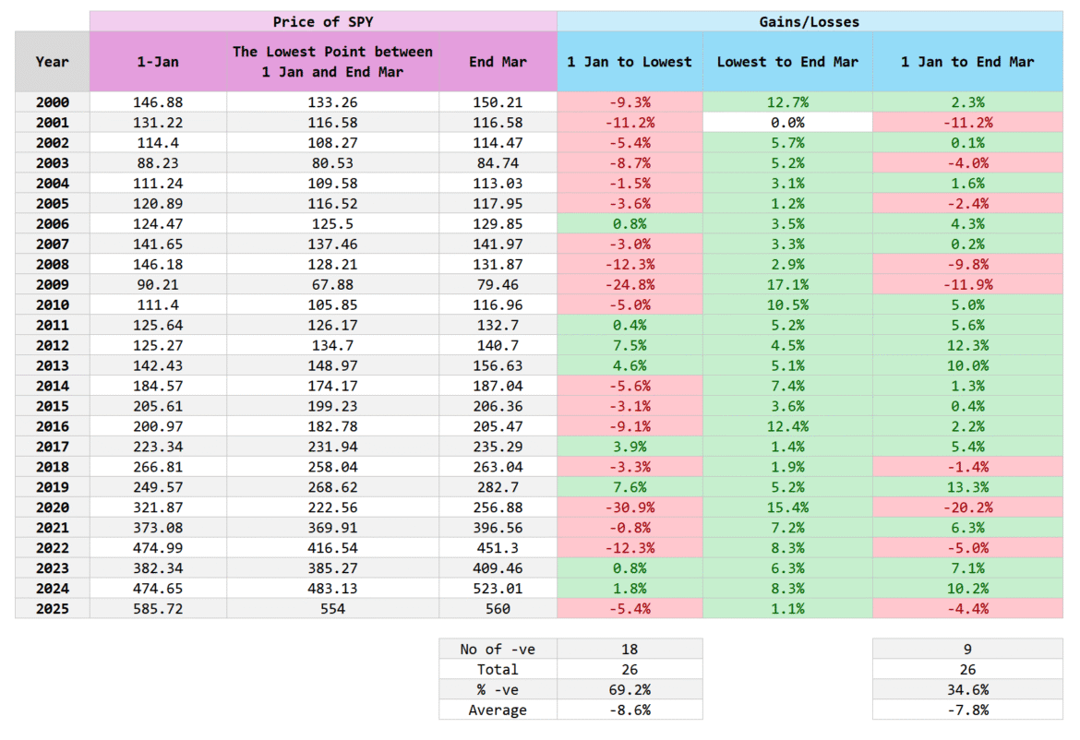This screenshot has height=740, width=1080.
Task: Select the 69.2% '% -ve' value cell
Action: click(630, 689)
